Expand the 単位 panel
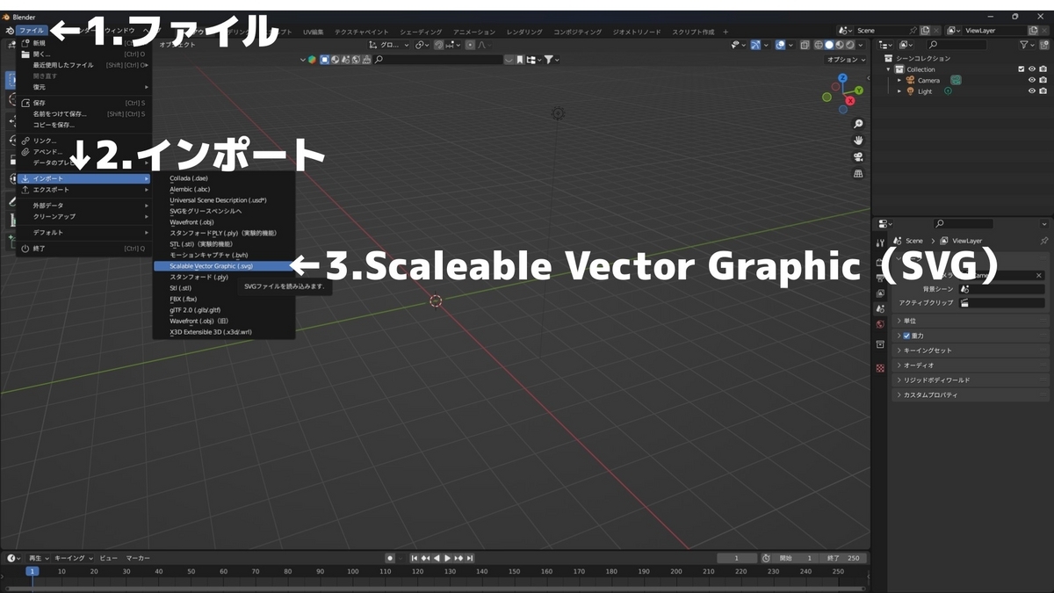Viewport: 1054px width, 593px height. point(971,321)
